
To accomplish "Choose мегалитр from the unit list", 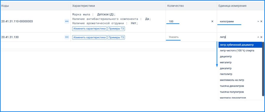I will pyautogui.click(x=240, y=62).
